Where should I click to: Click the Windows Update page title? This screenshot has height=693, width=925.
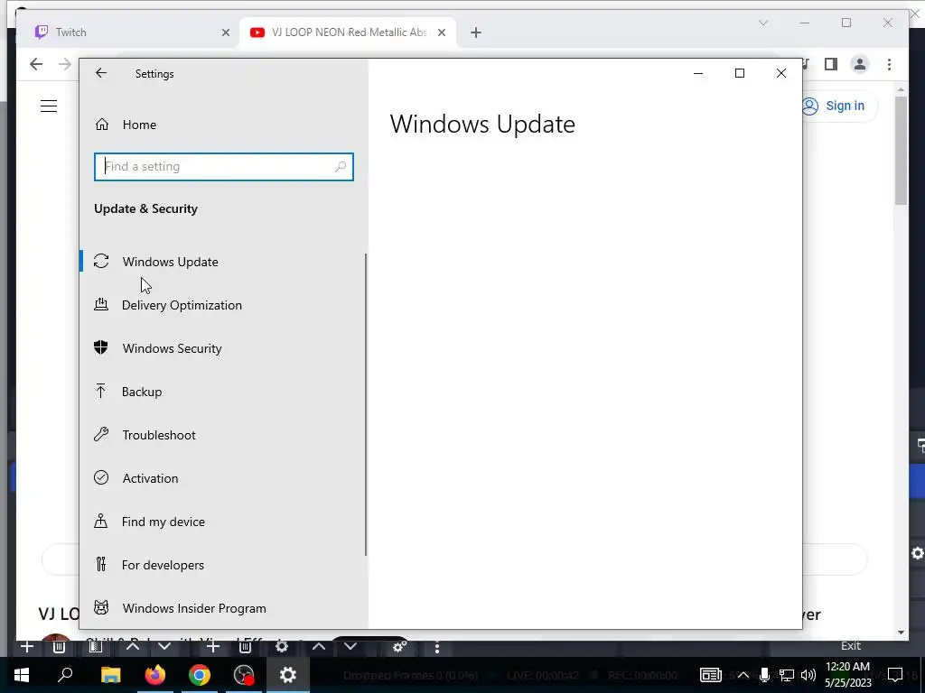(x=482, y=124)
